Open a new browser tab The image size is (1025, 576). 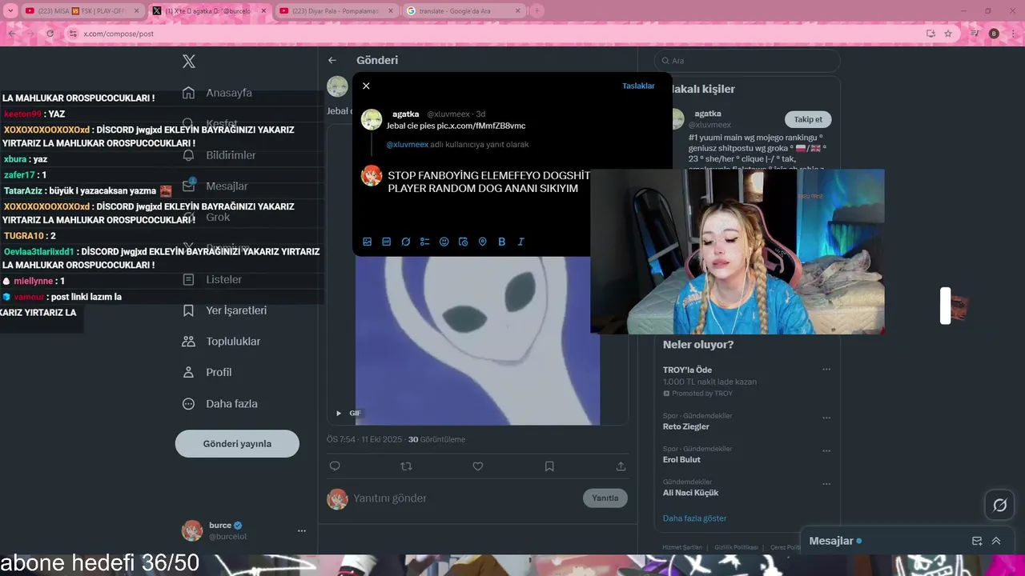point(537,11)
